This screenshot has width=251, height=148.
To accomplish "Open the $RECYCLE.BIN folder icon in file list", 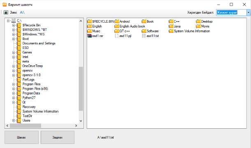I will pos(90,21).
